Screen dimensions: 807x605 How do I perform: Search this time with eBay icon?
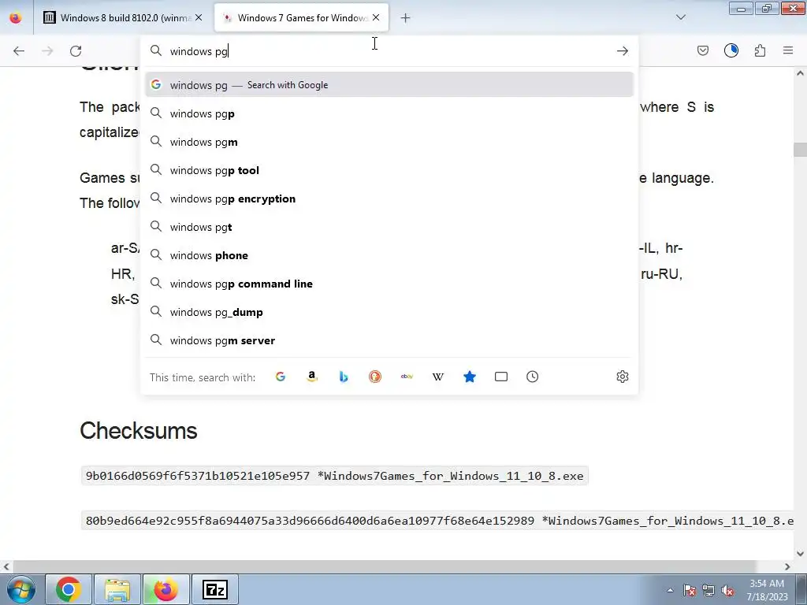407,377
